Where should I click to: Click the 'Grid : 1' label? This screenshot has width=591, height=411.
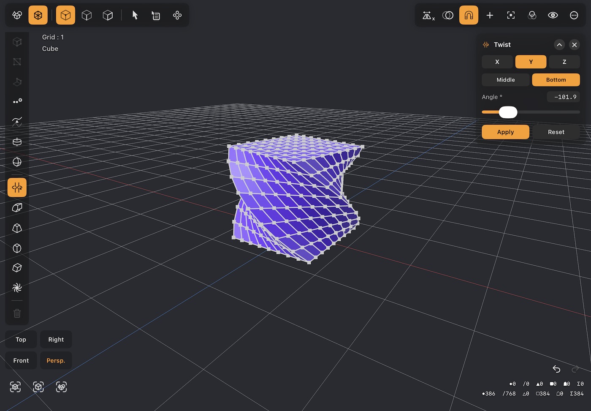53,37
